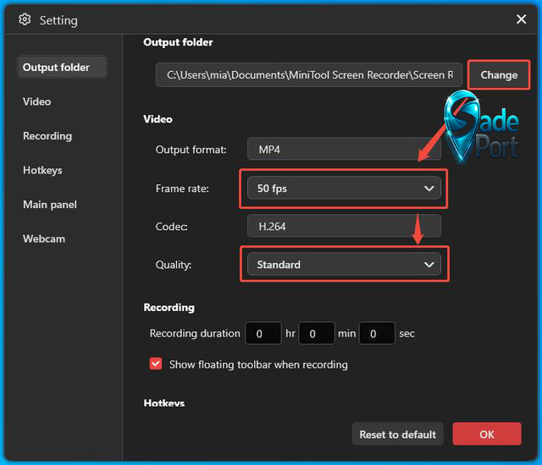The height and width of the screenshot is (465, 542).
Task: Close the Setting dialog
Action: coord(522,19)
